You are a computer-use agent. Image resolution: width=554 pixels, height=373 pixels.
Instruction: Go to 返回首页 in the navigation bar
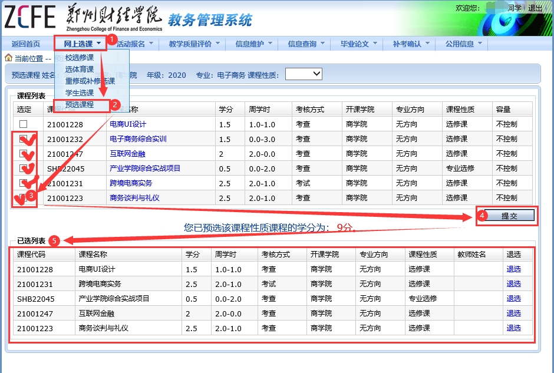click(x=26, y=44)
